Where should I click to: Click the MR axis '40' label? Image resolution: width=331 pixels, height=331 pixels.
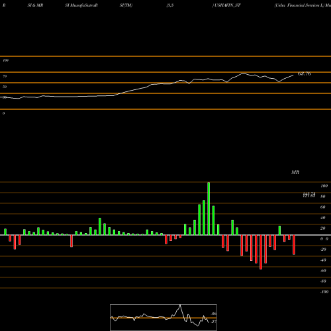coord(323,218)
